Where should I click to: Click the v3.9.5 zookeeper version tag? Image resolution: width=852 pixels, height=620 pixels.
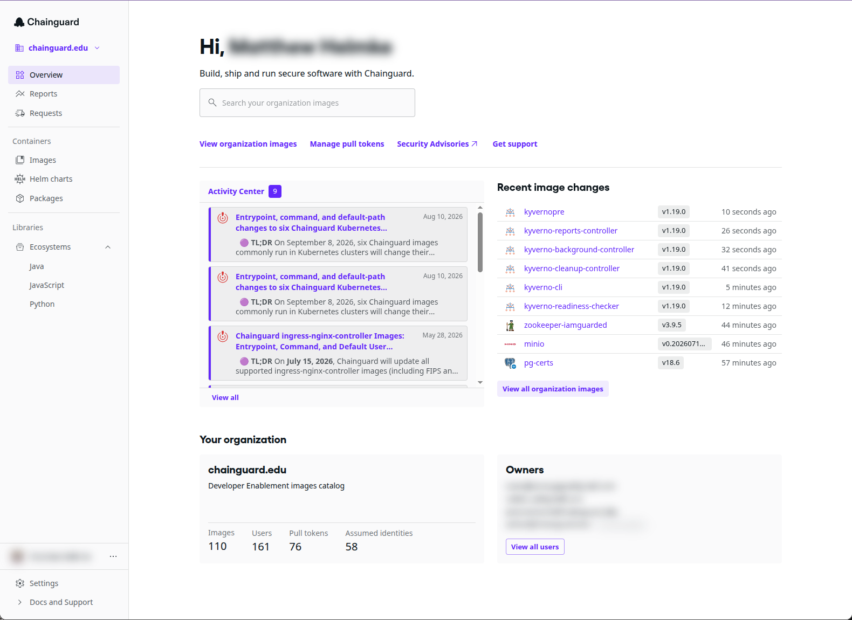pos(671,325)
